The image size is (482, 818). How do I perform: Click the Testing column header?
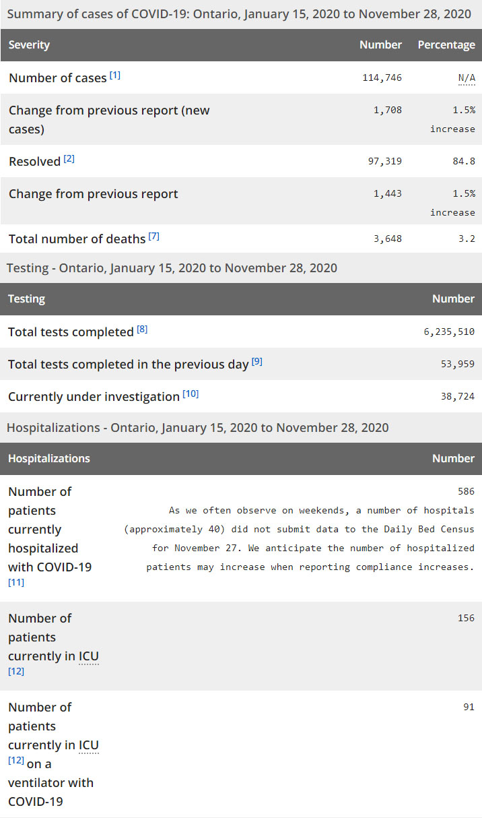coord(27,299)
